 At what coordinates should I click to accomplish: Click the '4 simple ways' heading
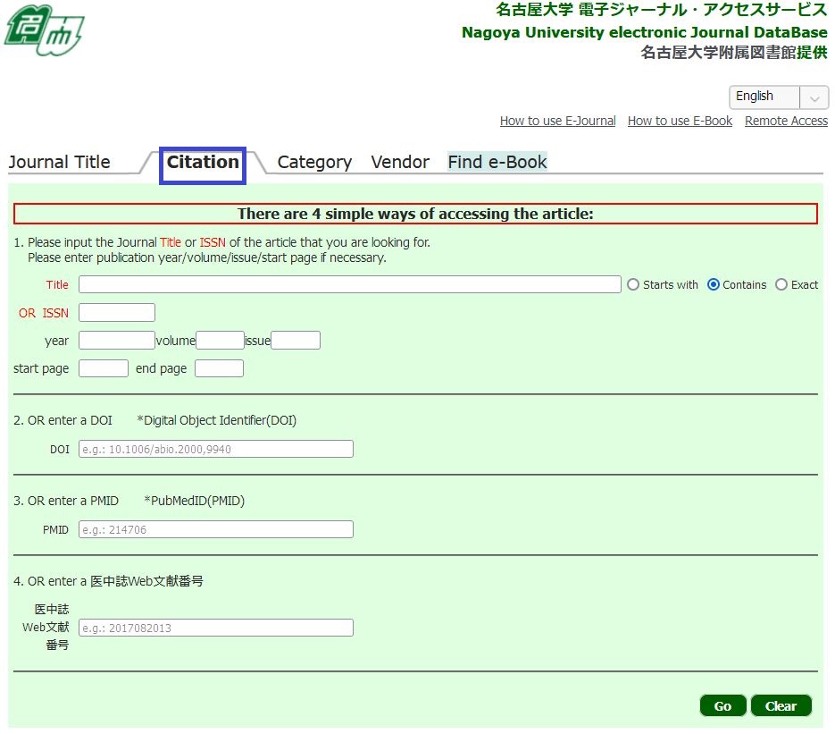pos(415,214)
